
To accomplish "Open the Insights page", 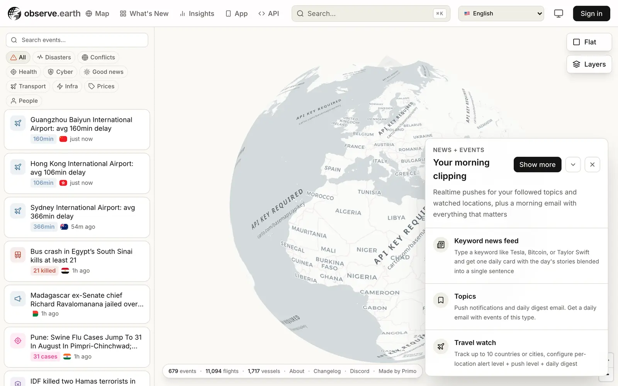I will tap(197, 14).
